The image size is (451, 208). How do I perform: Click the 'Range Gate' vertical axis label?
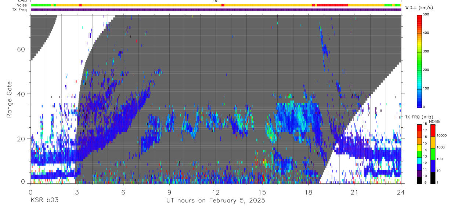coord(10,99)
